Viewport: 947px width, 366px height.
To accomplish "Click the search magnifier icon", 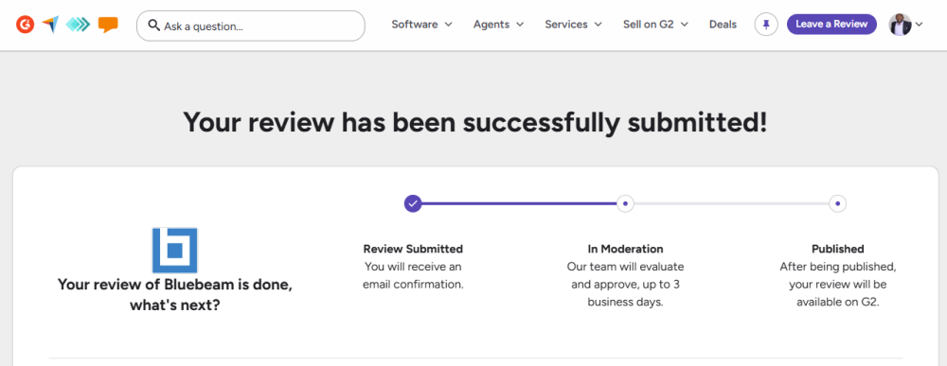I will point(154,26).
